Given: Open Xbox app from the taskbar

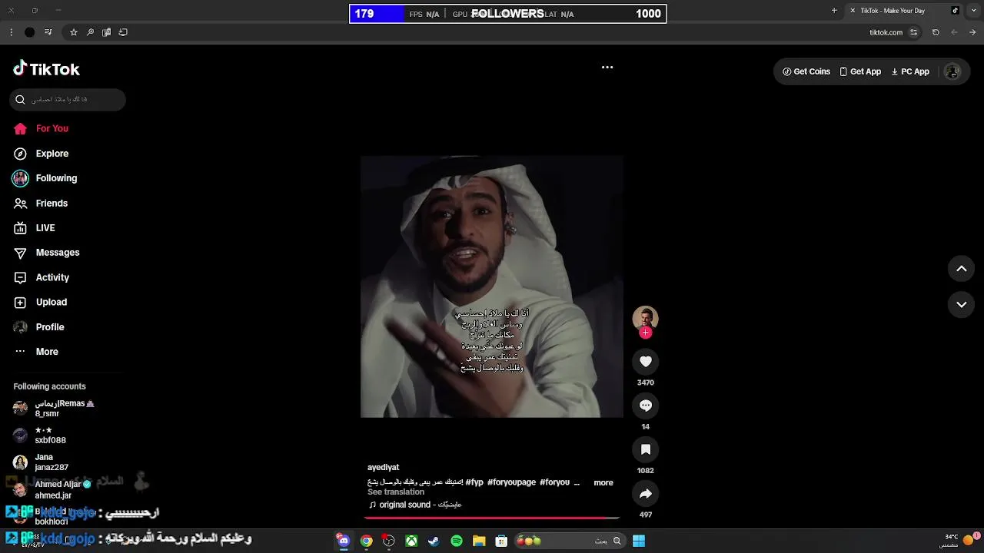Looking at the screenshot, I should click(411, 541).
